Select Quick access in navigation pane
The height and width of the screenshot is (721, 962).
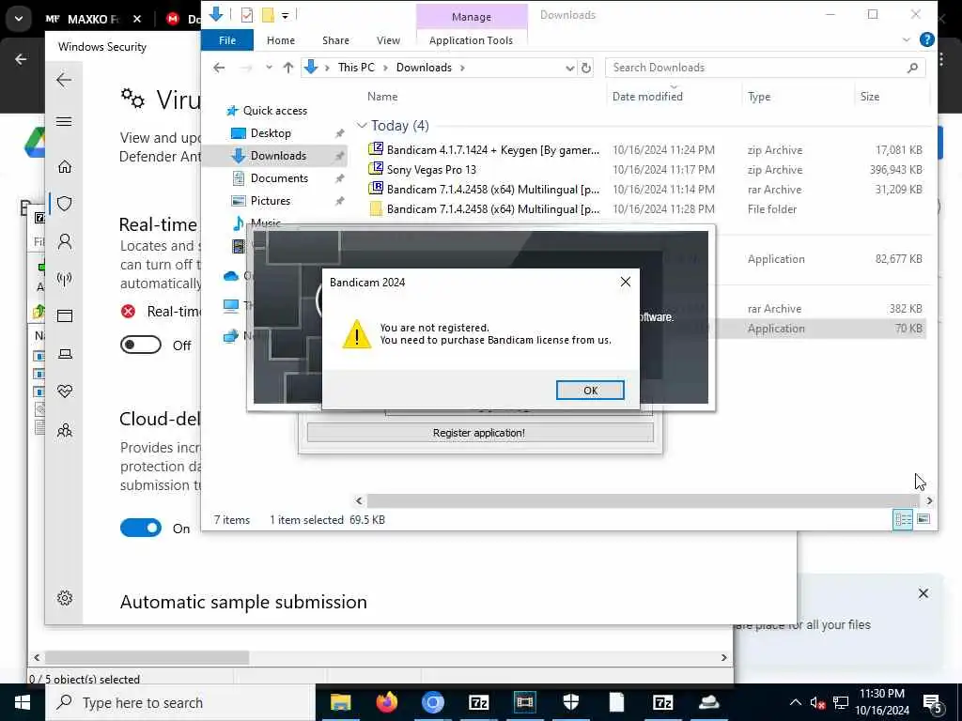tap(274, 111)
